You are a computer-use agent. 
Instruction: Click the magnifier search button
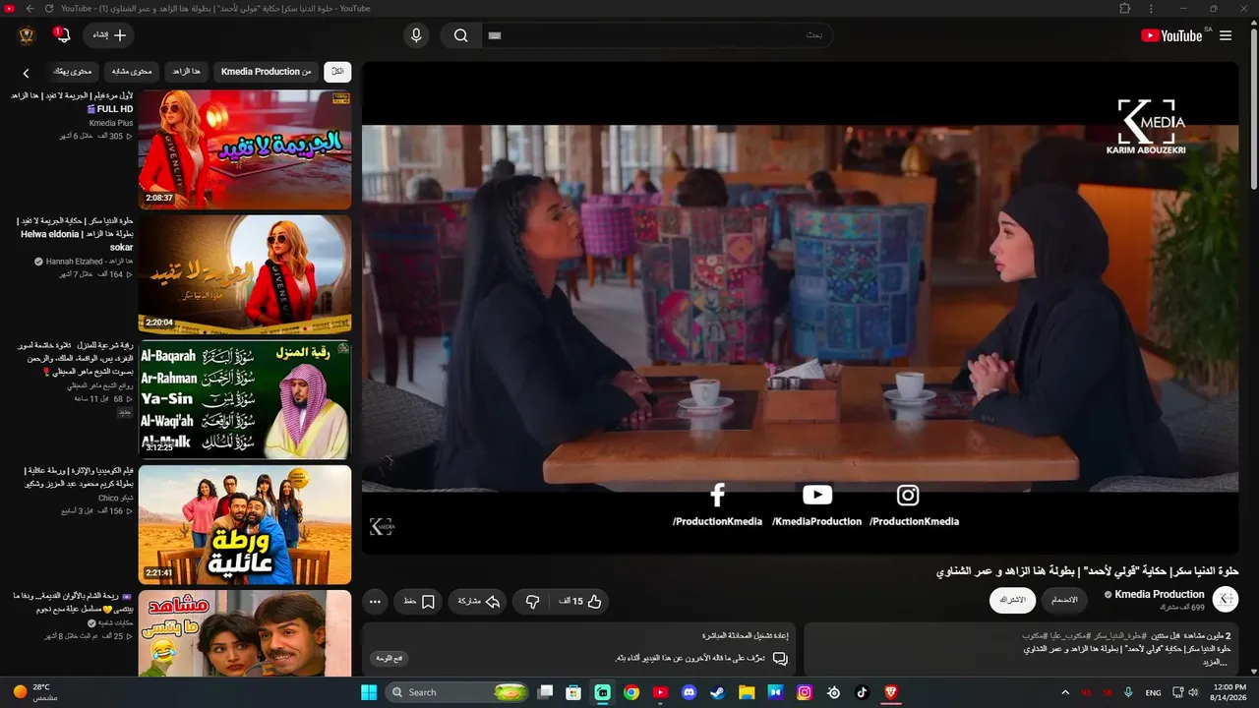(x=460, y=35)
